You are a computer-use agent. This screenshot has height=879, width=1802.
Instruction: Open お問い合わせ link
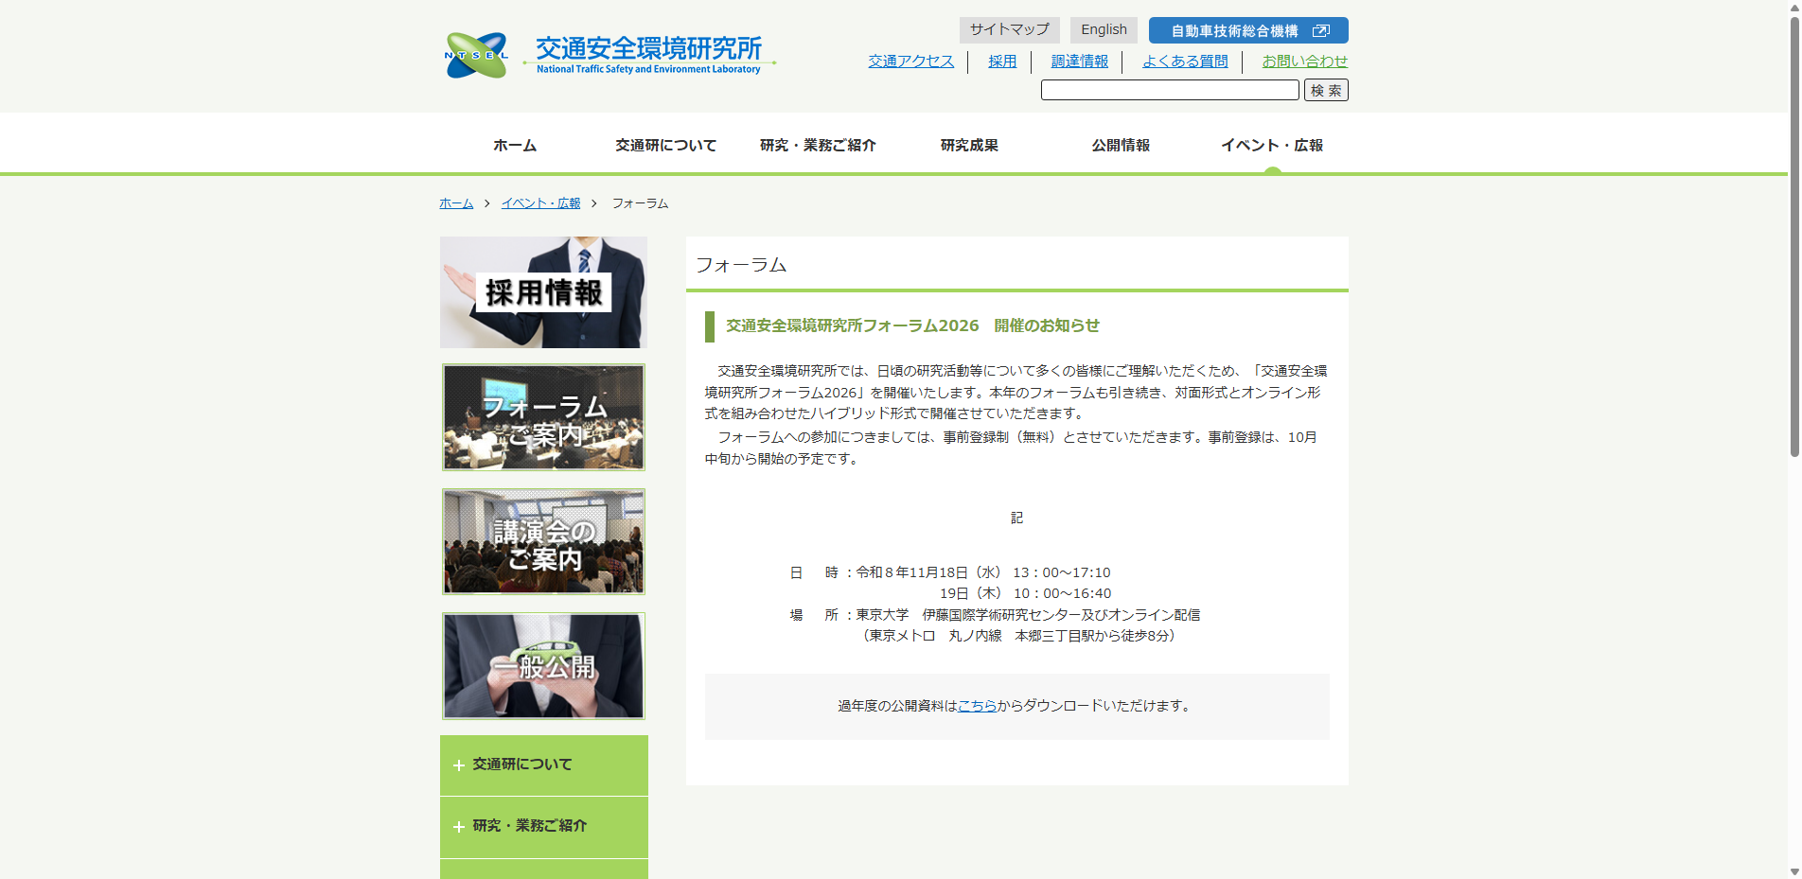tap(1304, 61)
